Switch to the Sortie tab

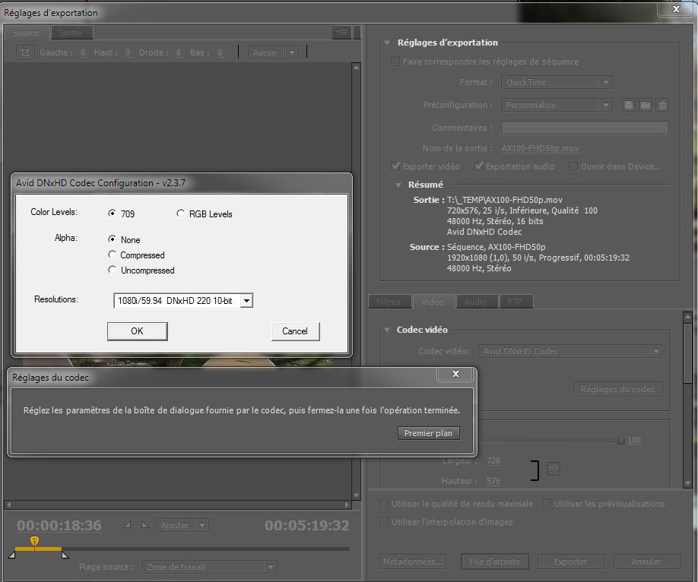pyautogui.click(x=71, y=33)
